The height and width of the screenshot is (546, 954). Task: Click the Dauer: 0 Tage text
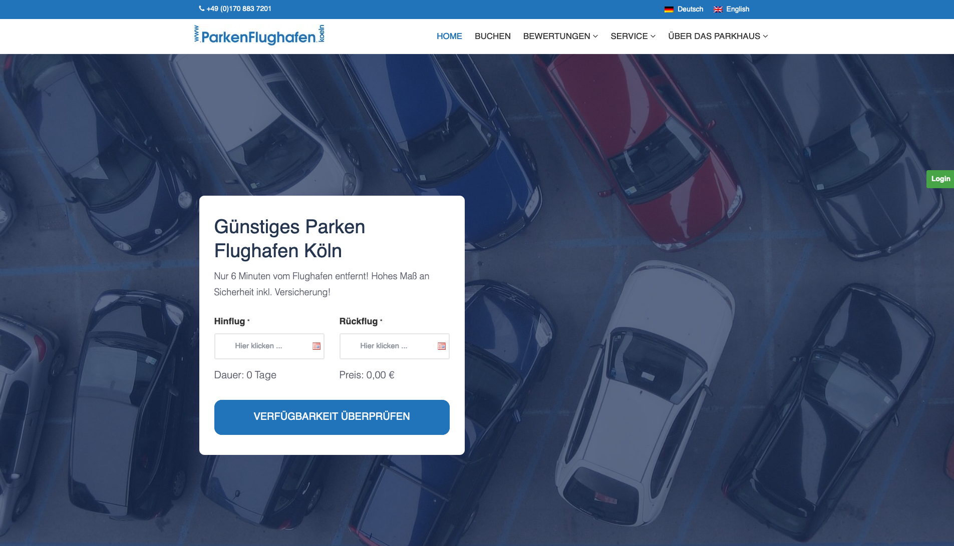tap(245, 375)
